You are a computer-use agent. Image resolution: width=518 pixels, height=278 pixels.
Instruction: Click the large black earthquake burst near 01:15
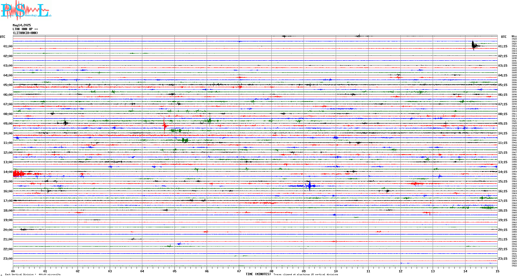coord(473,45)
